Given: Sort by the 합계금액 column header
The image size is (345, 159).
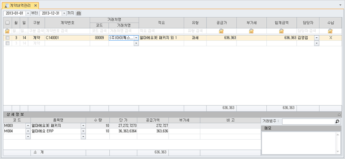Looking at the screenshot, I should [x=282, y=23].
